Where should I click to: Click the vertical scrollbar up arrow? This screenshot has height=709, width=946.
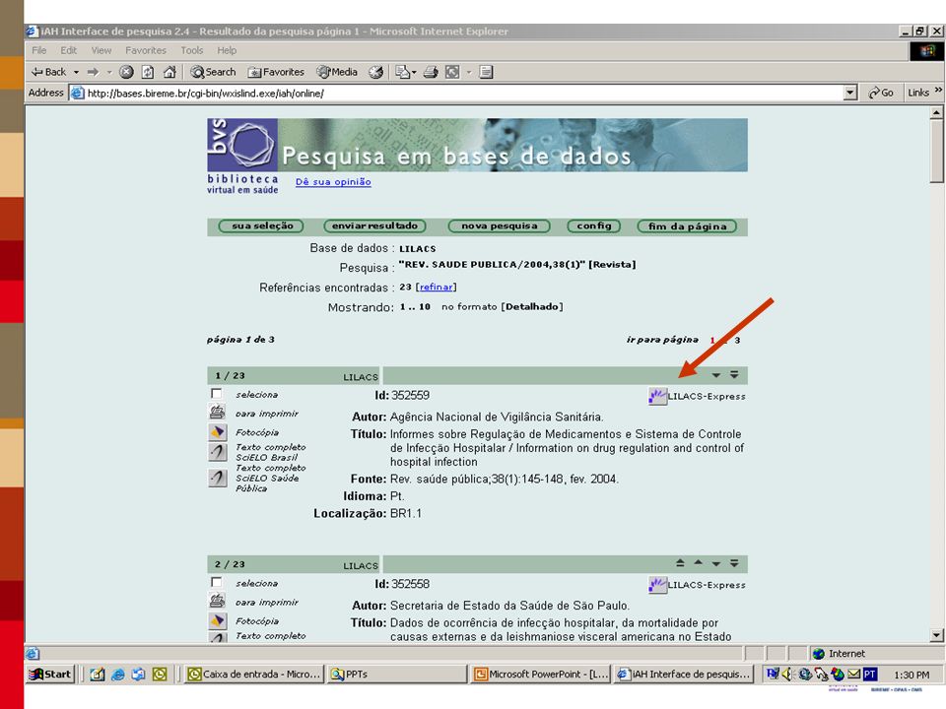coord(936,112)
